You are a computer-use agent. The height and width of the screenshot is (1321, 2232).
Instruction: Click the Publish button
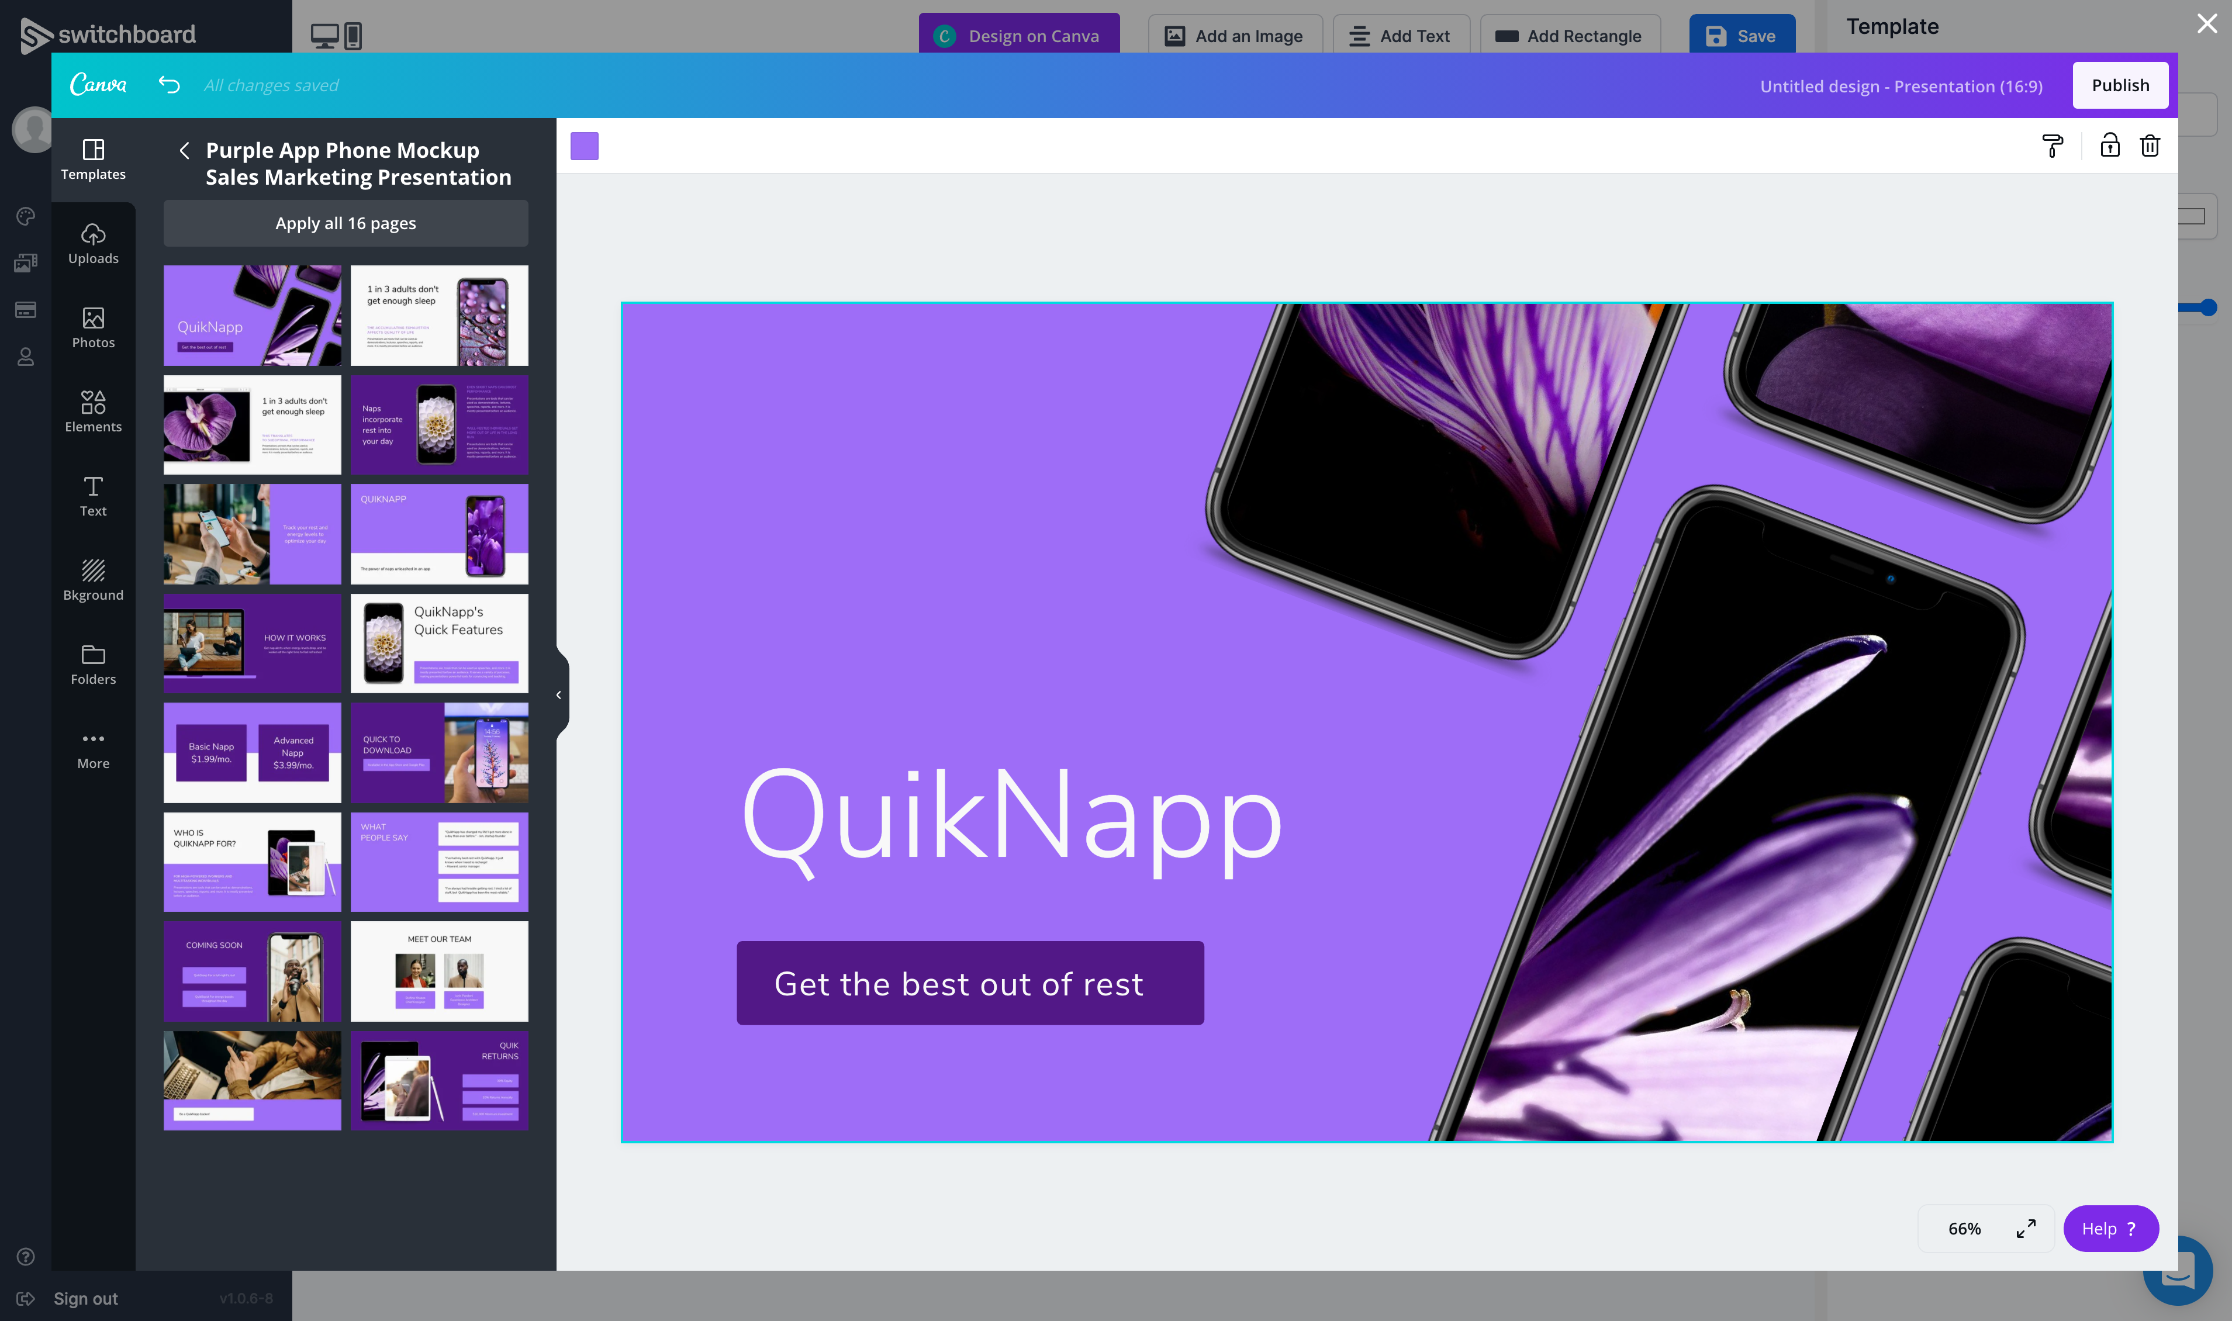pos(2120,85)
